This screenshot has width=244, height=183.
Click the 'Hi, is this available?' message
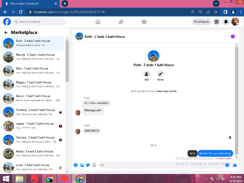tap(97, 103)
